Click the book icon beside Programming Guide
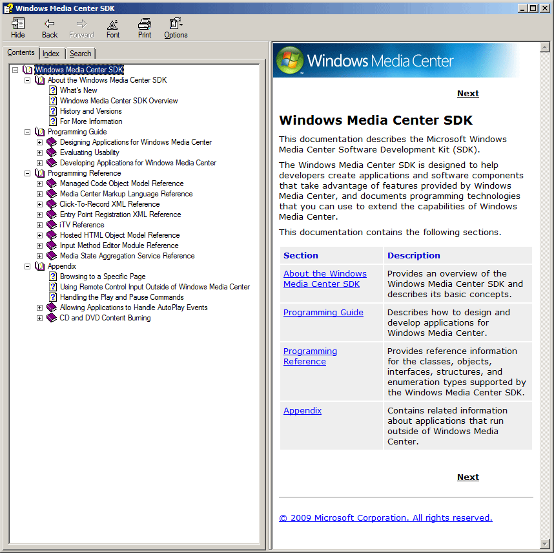Screen dimensions: 554x553 click(39, 132)
